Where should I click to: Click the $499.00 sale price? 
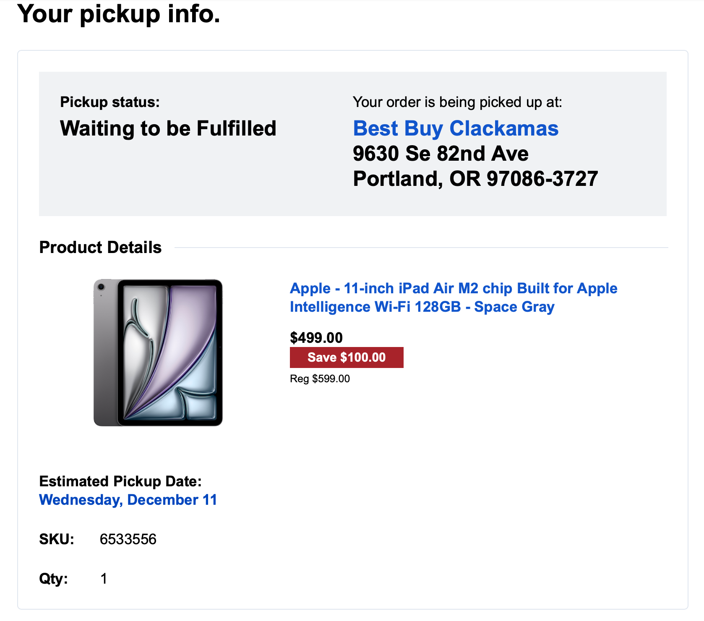(316, 338)
